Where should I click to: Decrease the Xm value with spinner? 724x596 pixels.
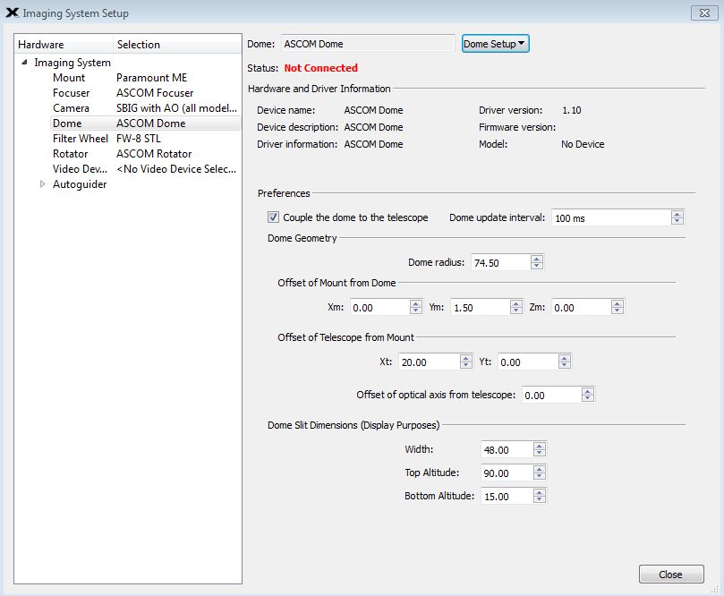[416, 311]
